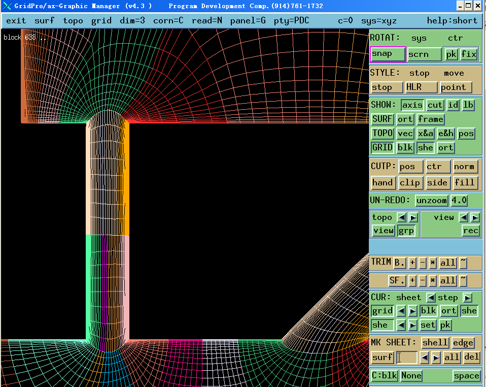Click the MK SHEET surf input field
The width and height of the screenshot is (486, 387).
407,358
